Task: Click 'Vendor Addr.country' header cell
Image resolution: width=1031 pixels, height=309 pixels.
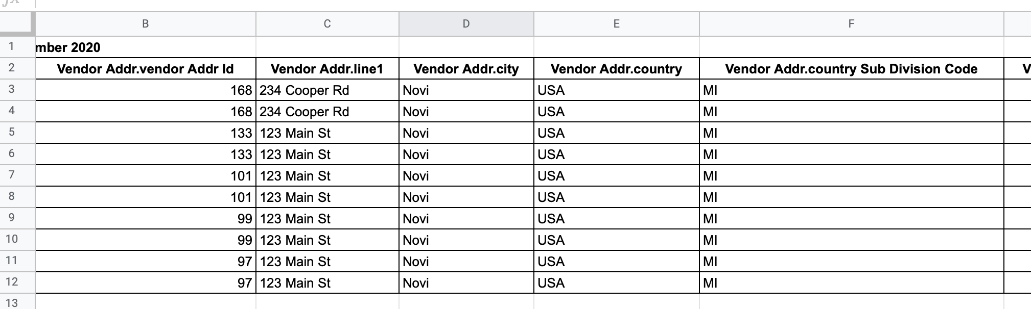Action: (x=616, y=69)
